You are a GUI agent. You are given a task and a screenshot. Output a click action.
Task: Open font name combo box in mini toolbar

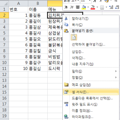(x=72, y=1)
